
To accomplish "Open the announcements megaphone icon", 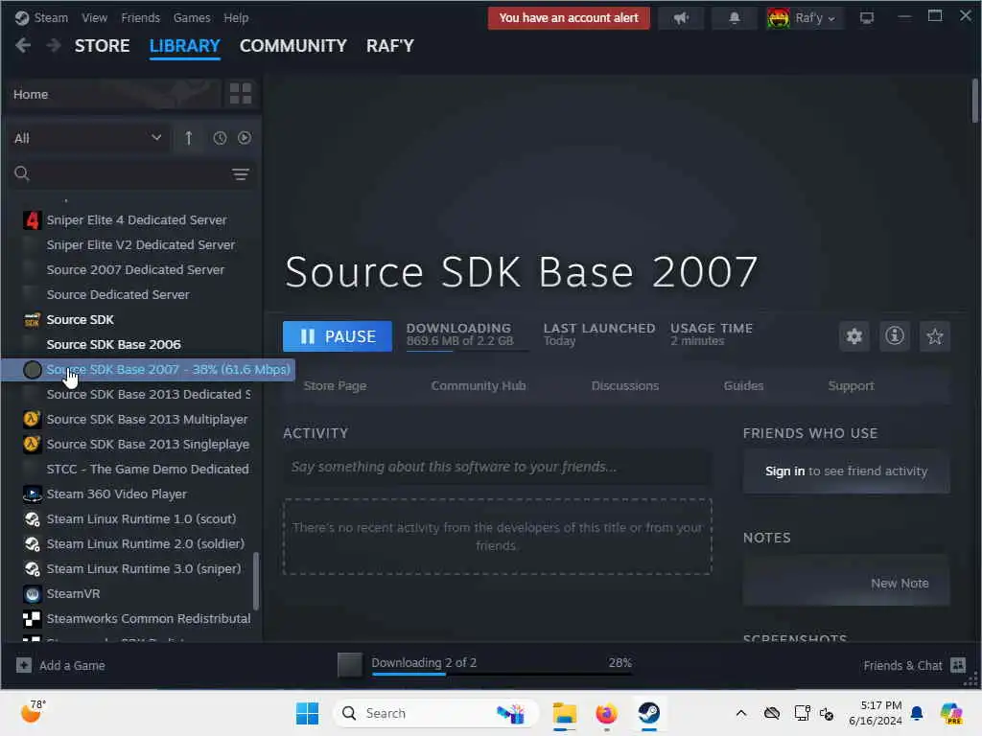I will (682, 18).
